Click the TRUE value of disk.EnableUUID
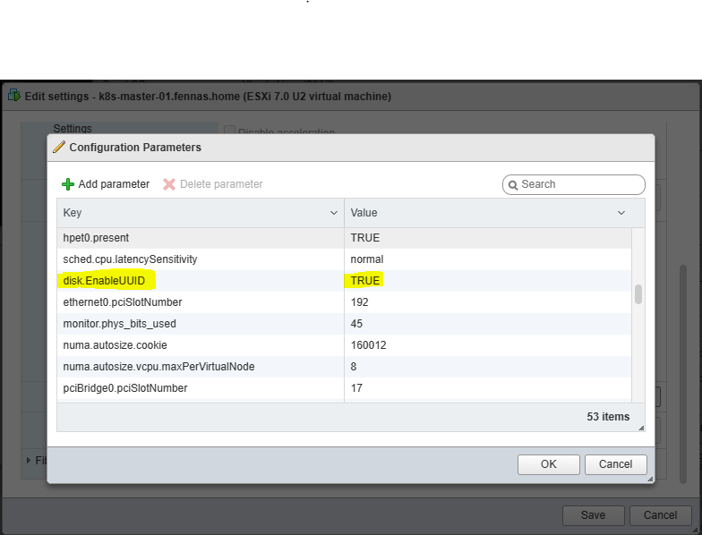This screenshot has height=535, width=702. [365, 281]
